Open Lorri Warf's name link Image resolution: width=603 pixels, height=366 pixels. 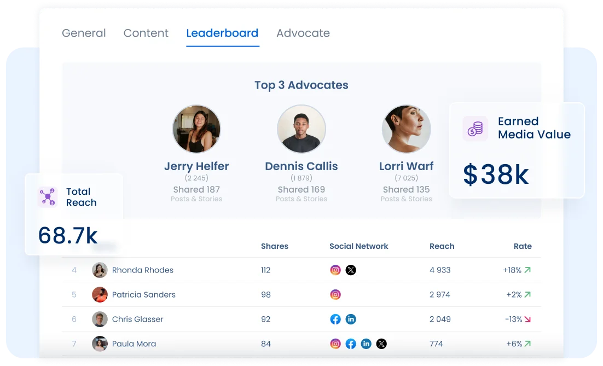(406, 166)
